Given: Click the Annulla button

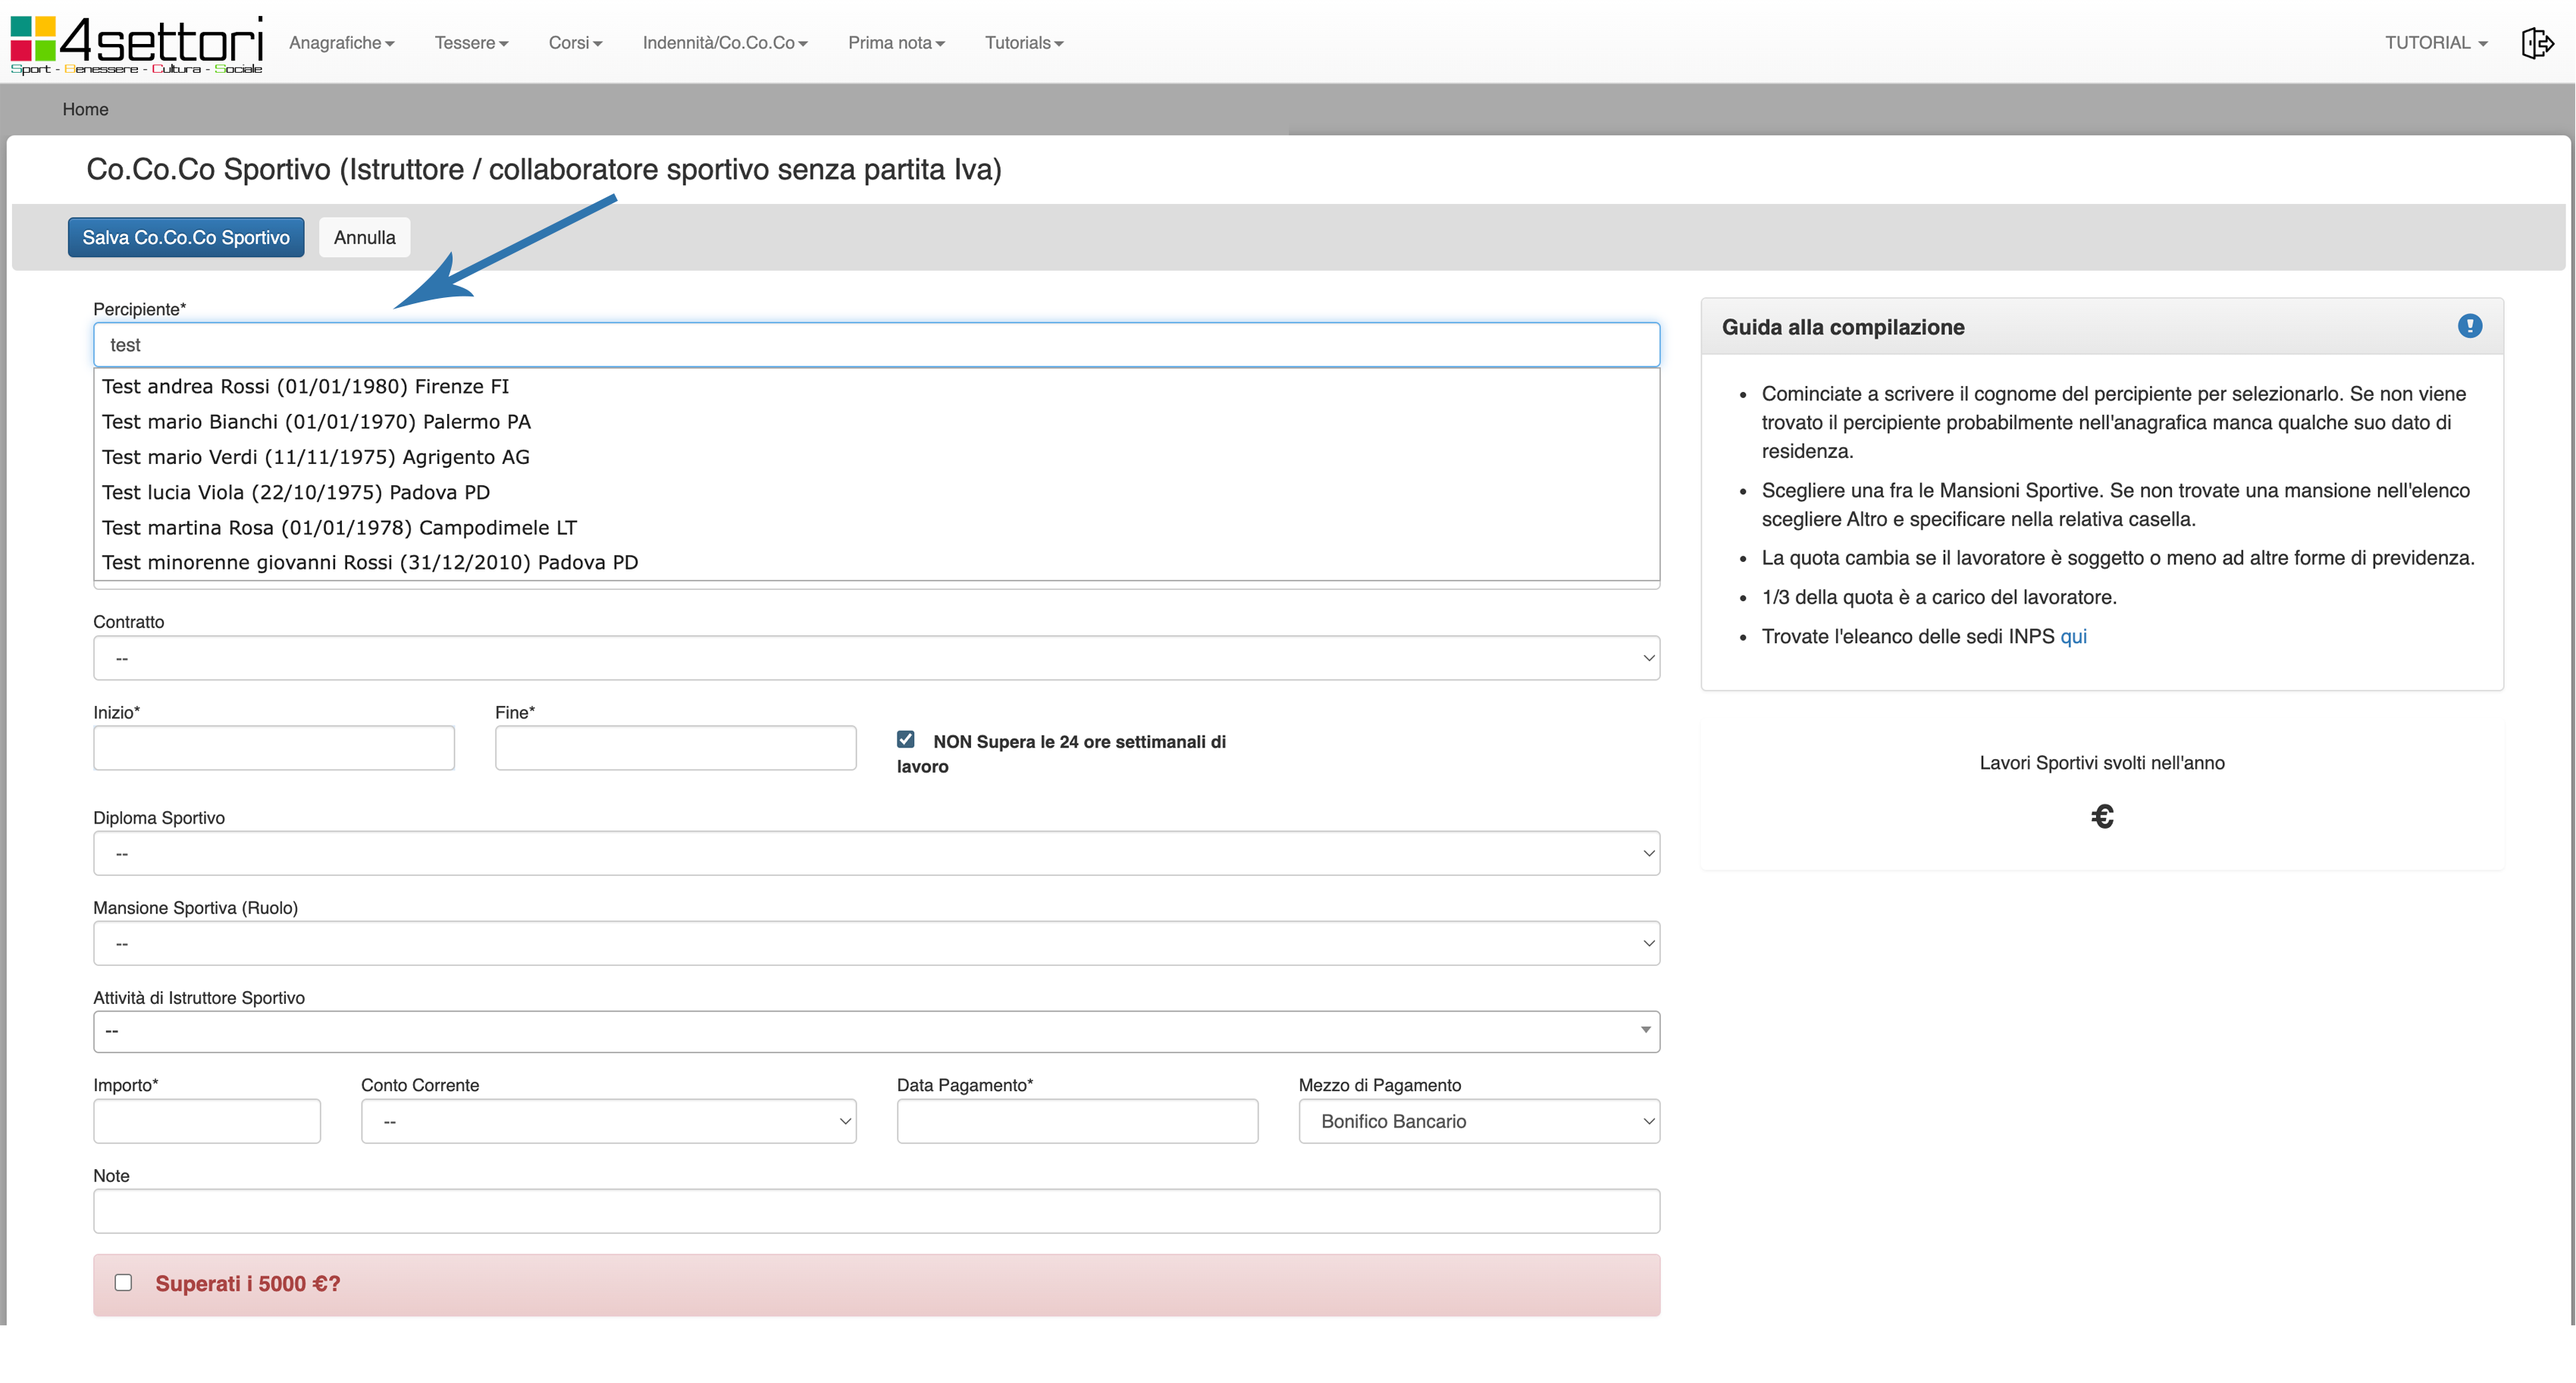Looking at the screenshot, I should [364, 237].
